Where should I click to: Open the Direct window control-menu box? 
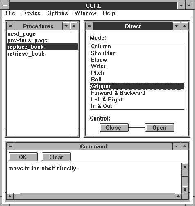89,26
